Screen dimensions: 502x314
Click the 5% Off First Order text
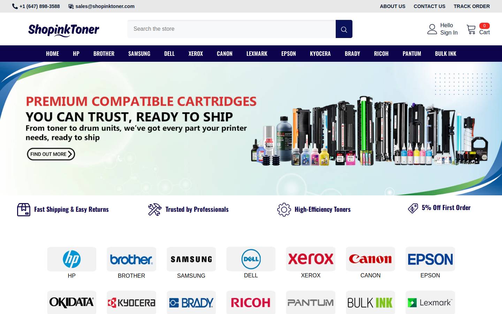(x=446, y=208)
